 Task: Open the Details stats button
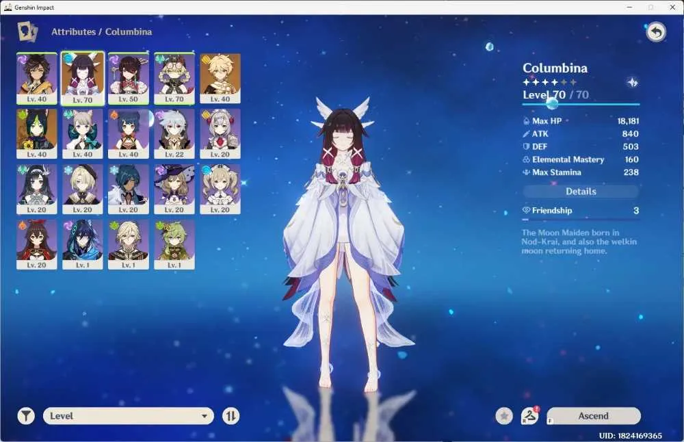click(581, 191)
